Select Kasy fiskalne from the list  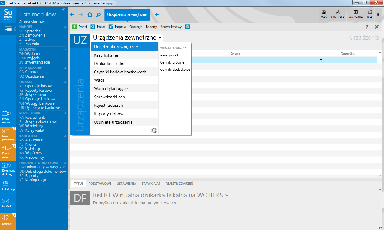tap(106, 55)
